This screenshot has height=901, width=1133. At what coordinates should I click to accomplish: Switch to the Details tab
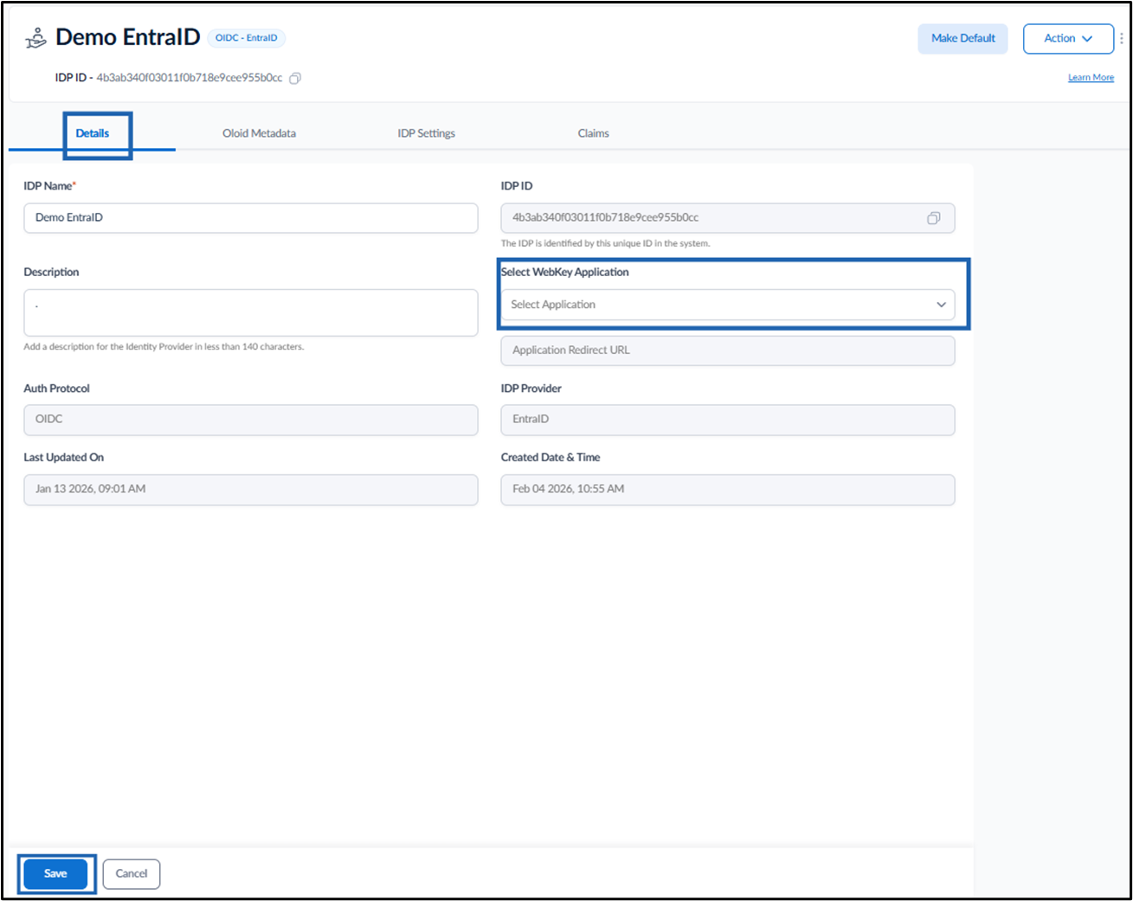93,133
